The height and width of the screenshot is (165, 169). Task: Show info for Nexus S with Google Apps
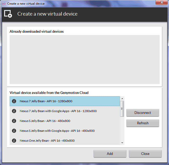14,131
